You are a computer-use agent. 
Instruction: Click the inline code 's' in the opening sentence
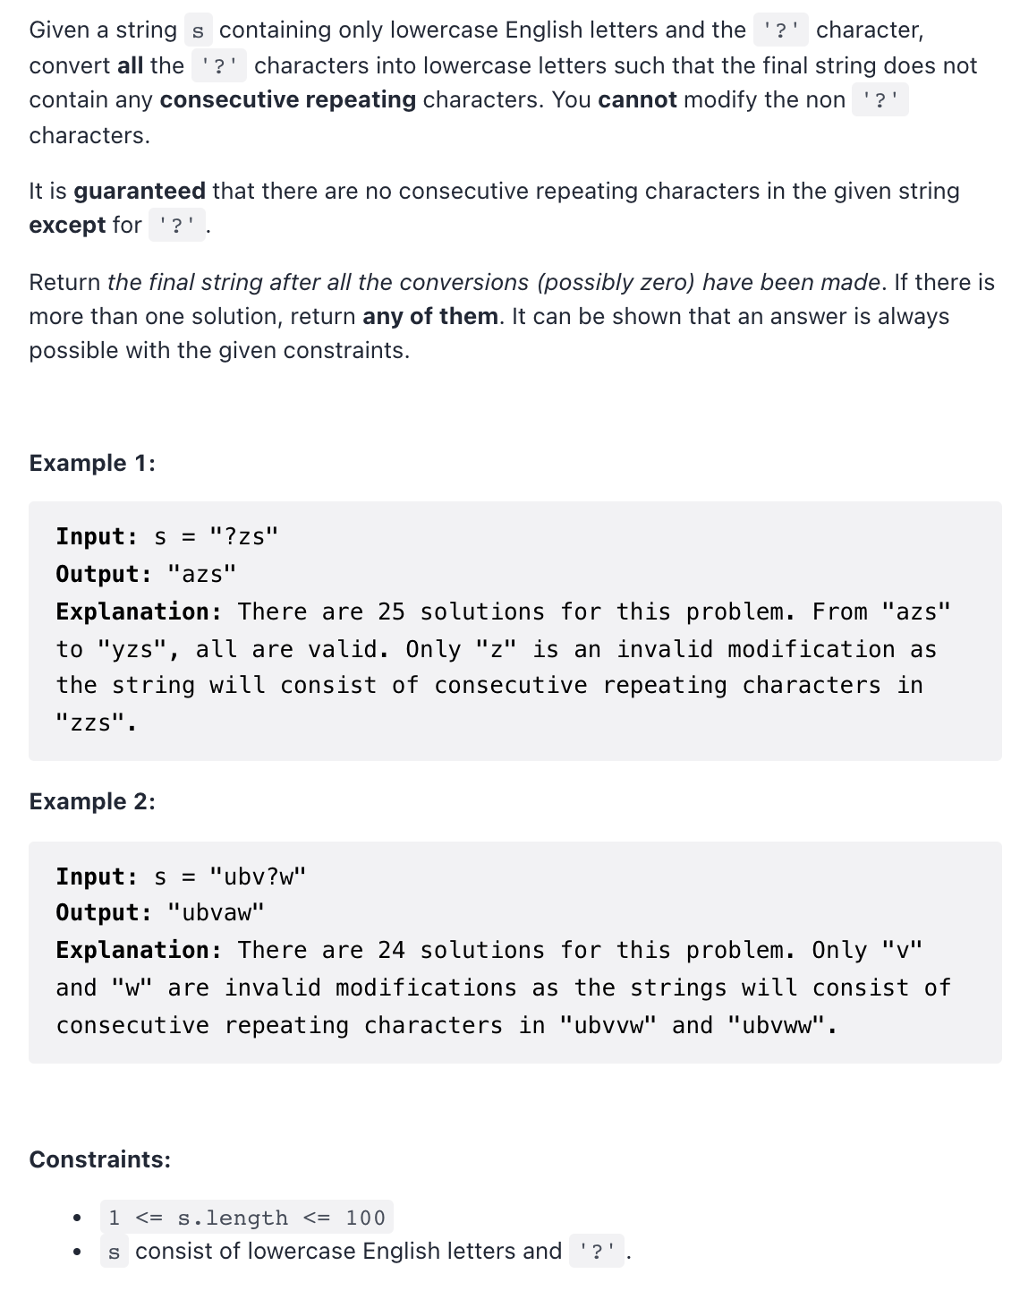pyautogui.click(x=198, y=31)
